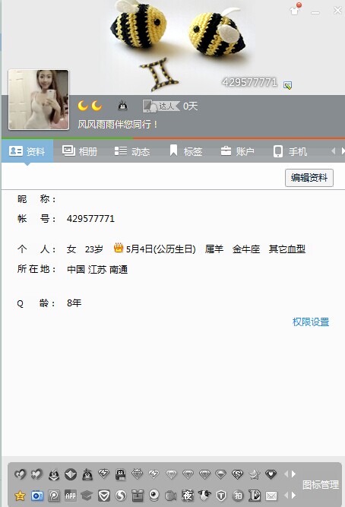The image size is (345, 507).
Task: Click the swirl S icon
Action: pyautogui.click(x=121, y=496)
